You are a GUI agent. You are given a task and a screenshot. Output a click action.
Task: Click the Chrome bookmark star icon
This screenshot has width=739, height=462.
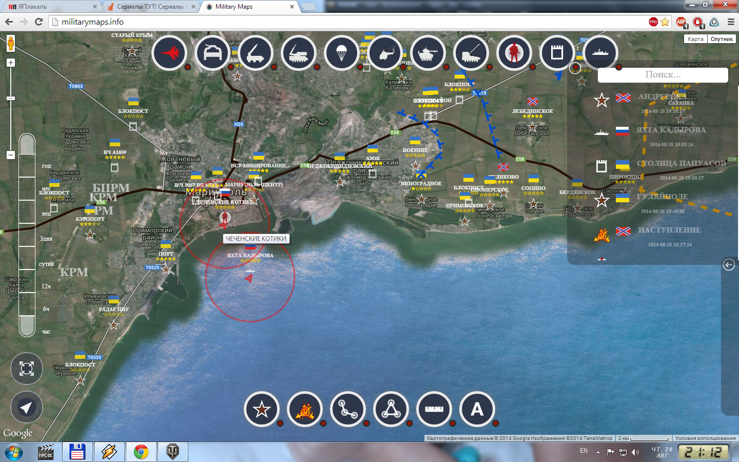click(665, 22)
